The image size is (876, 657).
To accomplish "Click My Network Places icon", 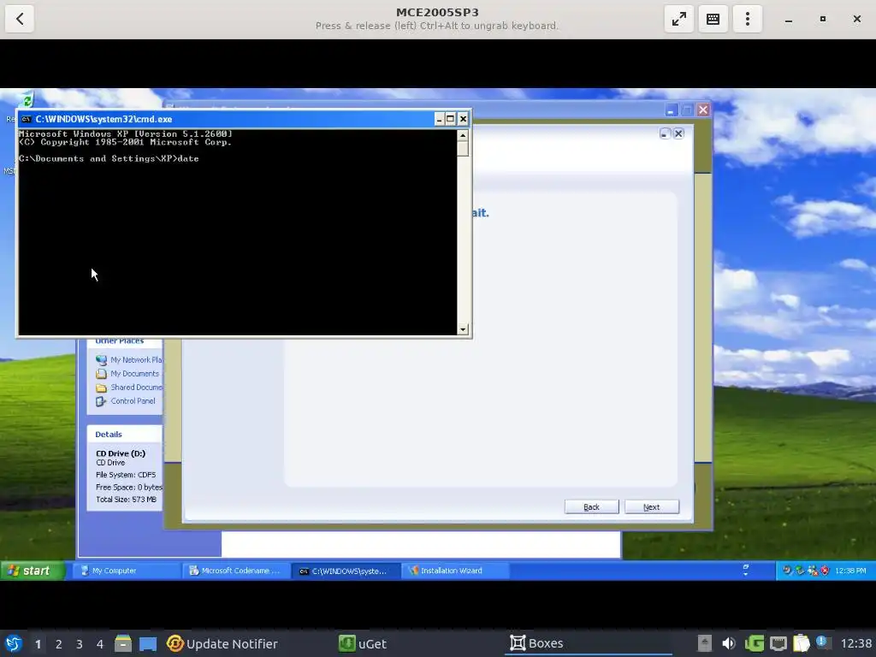I will [101, 360].
